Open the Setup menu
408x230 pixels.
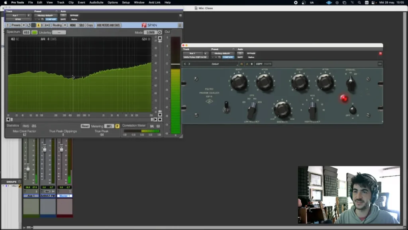pyautogui.click(x=126, y=3)
